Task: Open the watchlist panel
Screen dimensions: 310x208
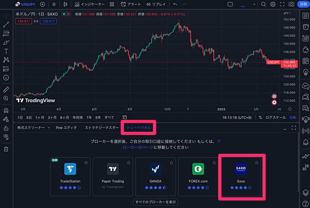Action: pos(305,16)
